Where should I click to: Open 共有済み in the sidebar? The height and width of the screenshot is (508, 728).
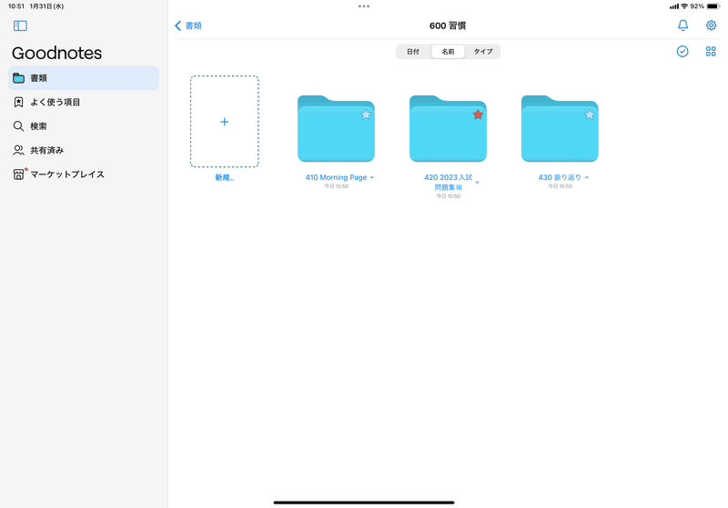tap(84, 150)
